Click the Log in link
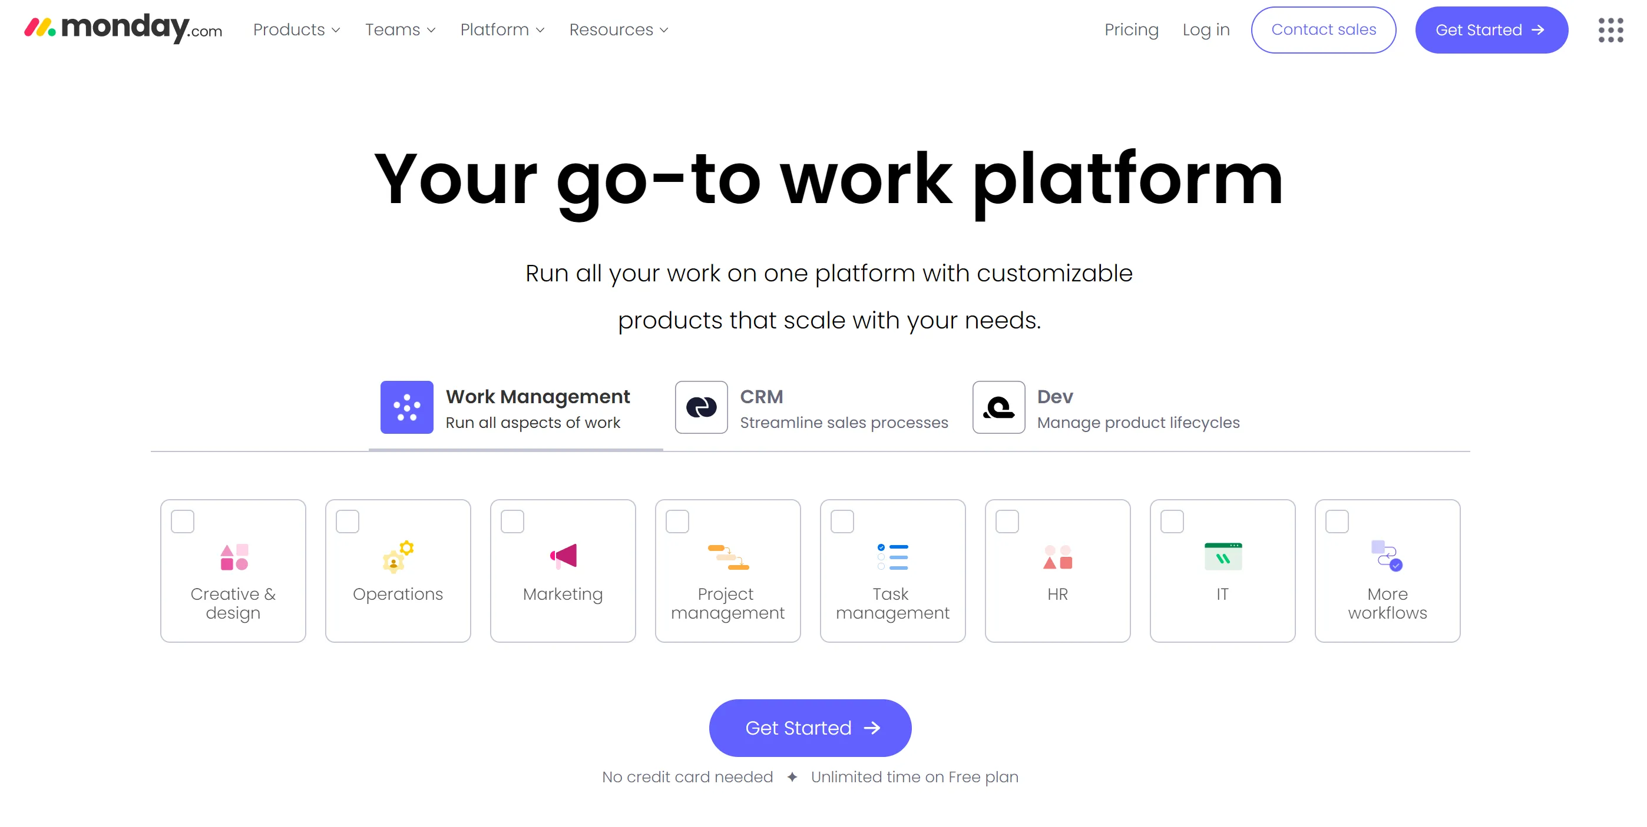 click(1206, 29)
